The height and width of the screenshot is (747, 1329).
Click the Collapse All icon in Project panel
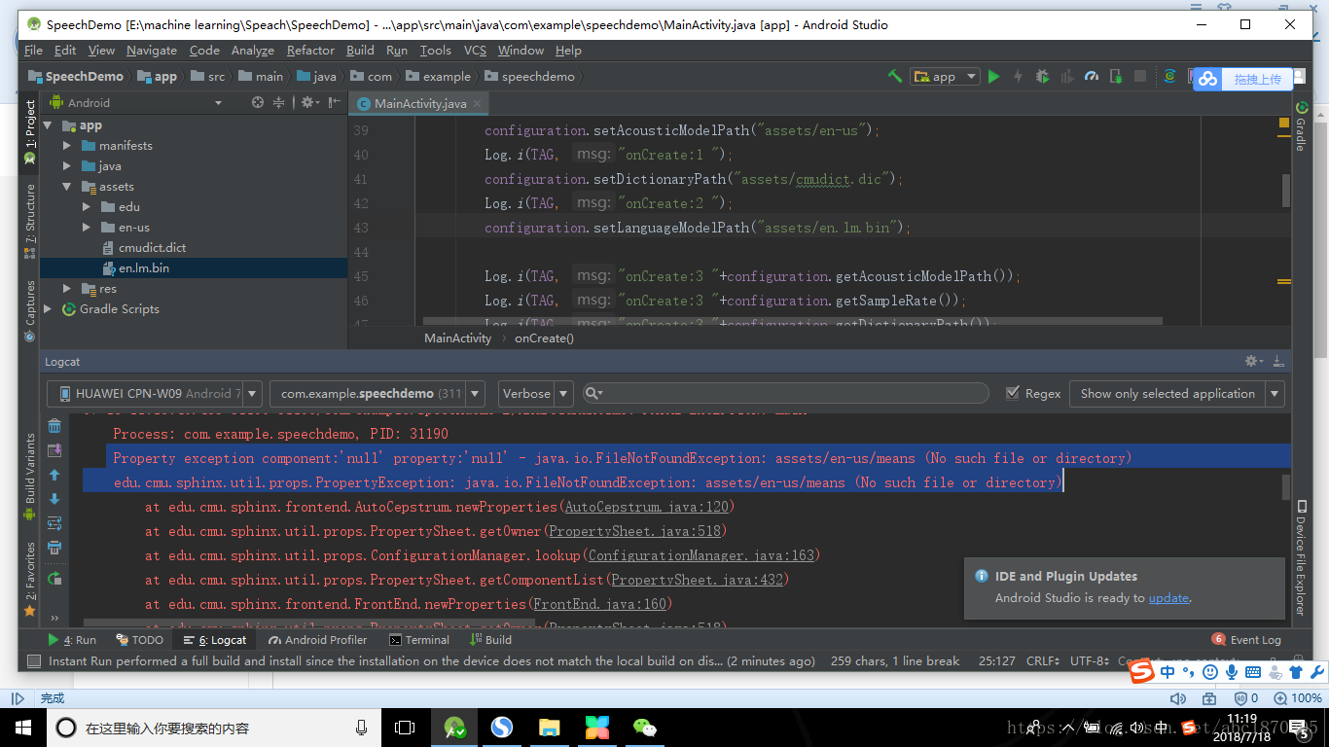[279, 102]
